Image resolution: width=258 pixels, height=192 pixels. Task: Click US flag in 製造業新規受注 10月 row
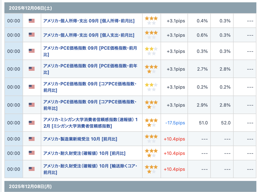[31, 139]
